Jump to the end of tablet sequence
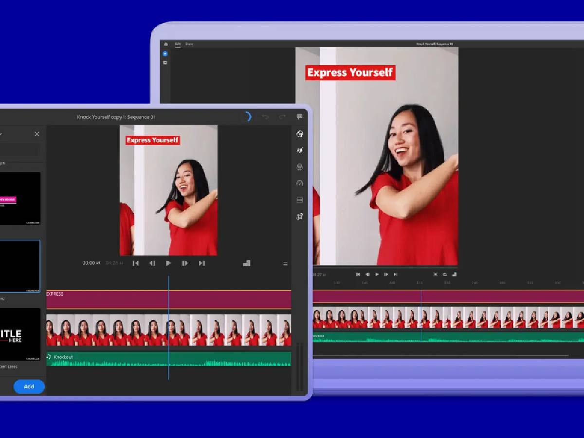584x438 pixels. point(201,263)
